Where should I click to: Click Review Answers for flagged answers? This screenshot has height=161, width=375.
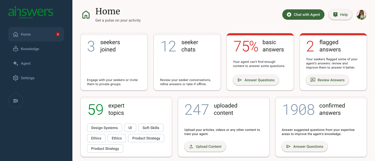click(327, 80)
